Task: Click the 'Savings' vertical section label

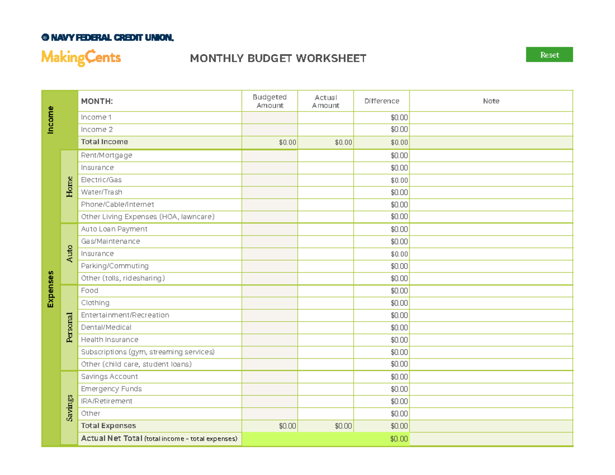Action: (69, 408)
